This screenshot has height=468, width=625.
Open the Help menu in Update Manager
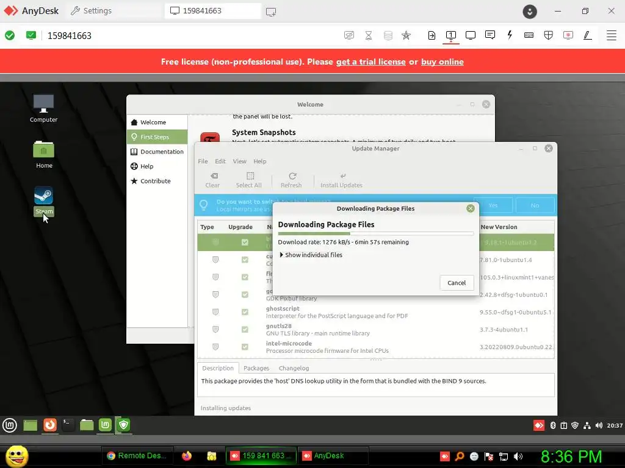(260, 161)
